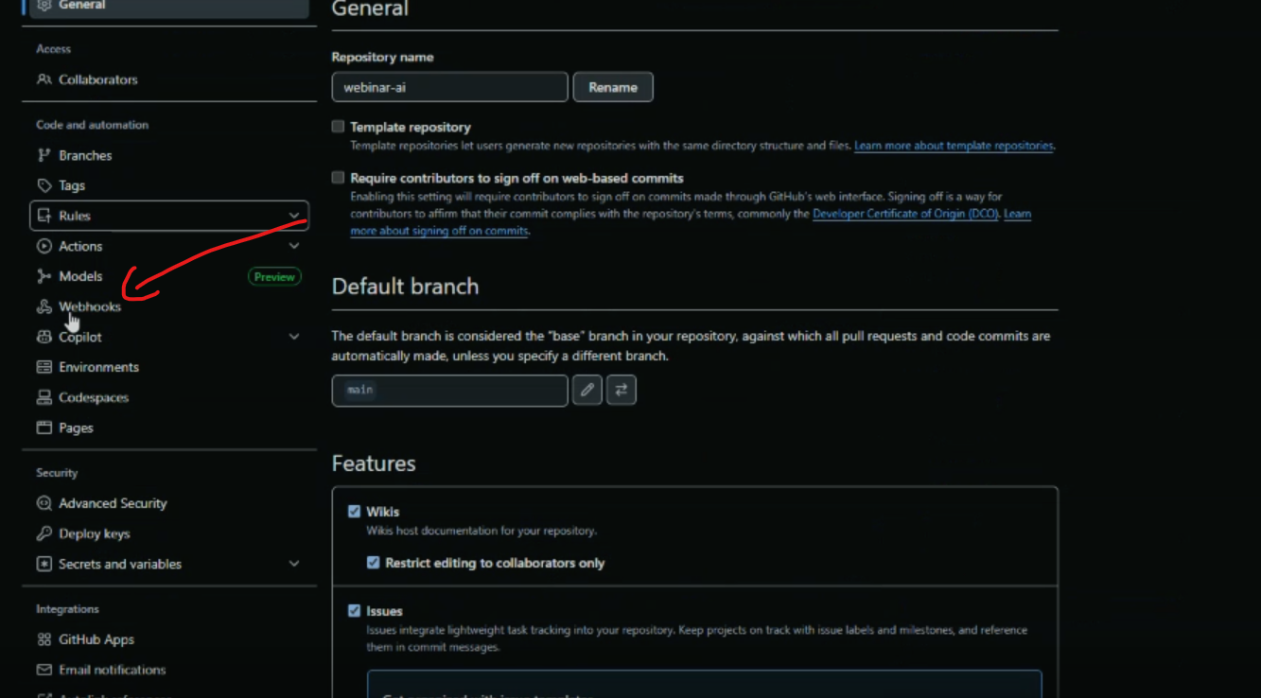Open the Pages settings menu item
The image size is (1261, 698).
(x=76, y=428)
